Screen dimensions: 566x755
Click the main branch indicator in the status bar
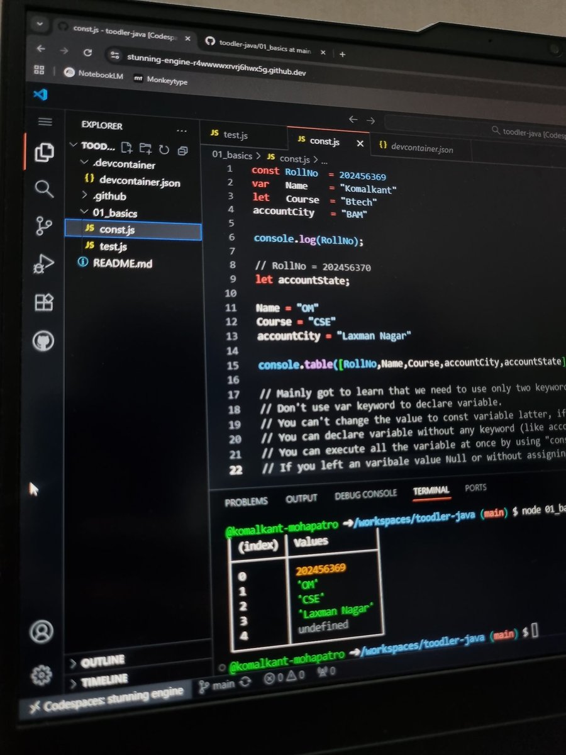coord(217,685)
